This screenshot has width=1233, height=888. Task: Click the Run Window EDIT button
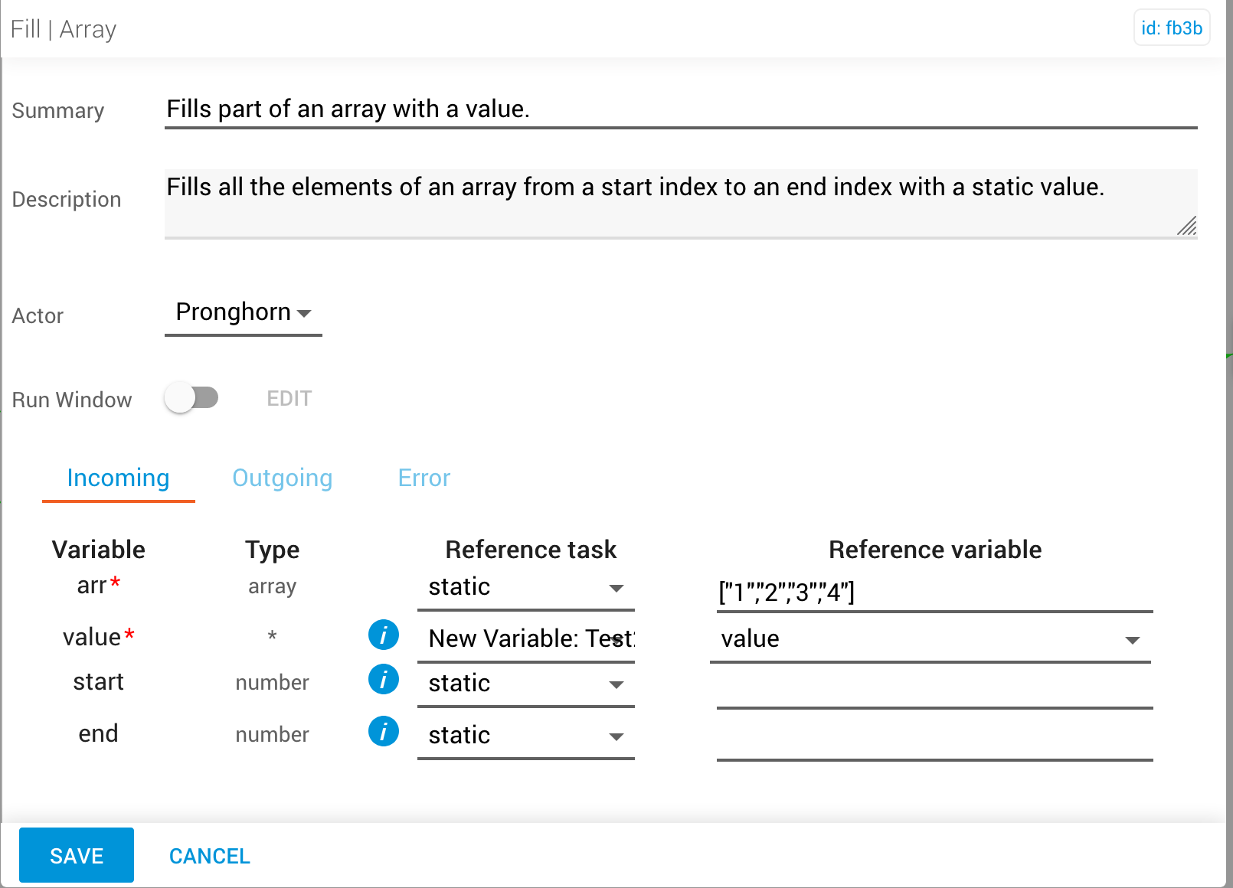(289, 399)
